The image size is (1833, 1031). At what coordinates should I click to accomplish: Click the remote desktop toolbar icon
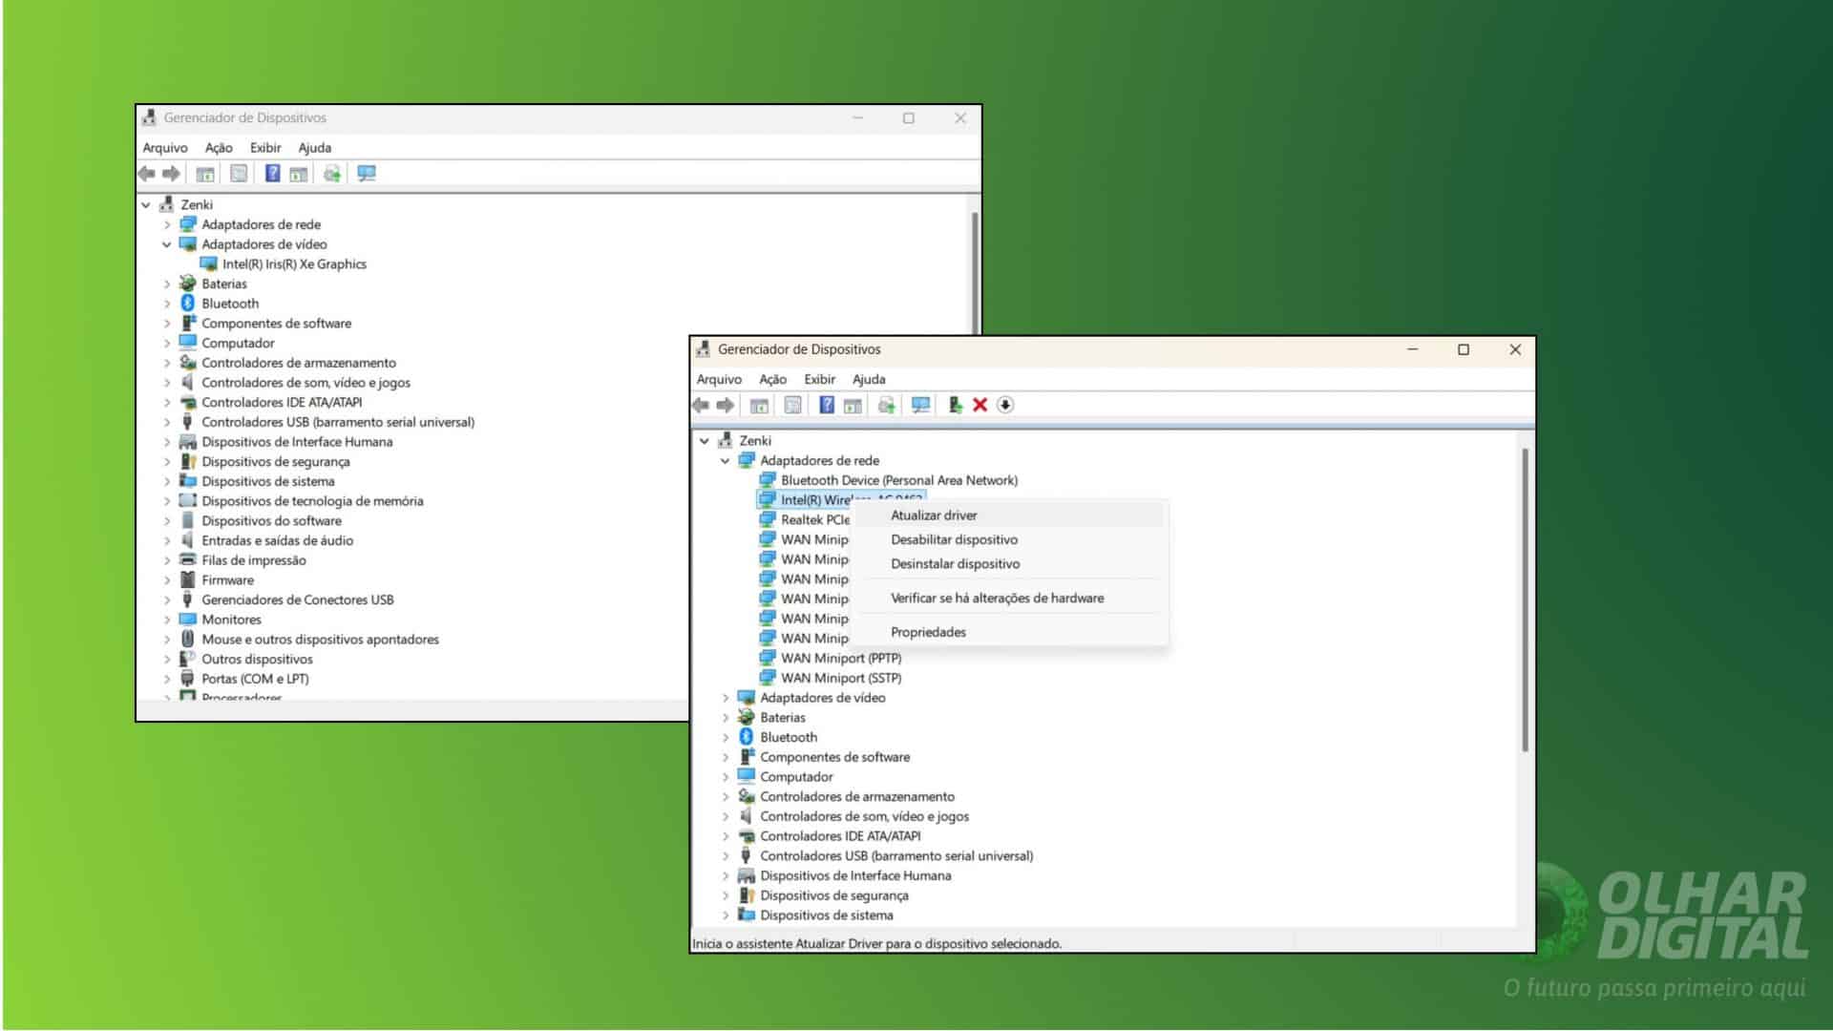[x=918, y=405]
